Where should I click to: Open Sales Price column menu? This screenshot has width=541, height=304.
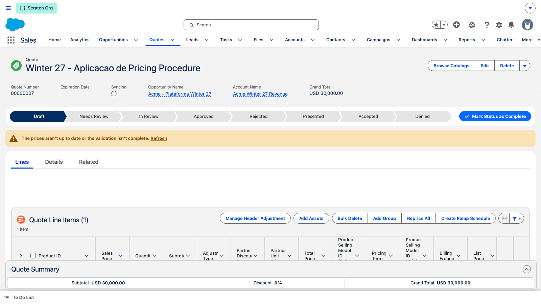pyautogui.click(x=120, y=256)
